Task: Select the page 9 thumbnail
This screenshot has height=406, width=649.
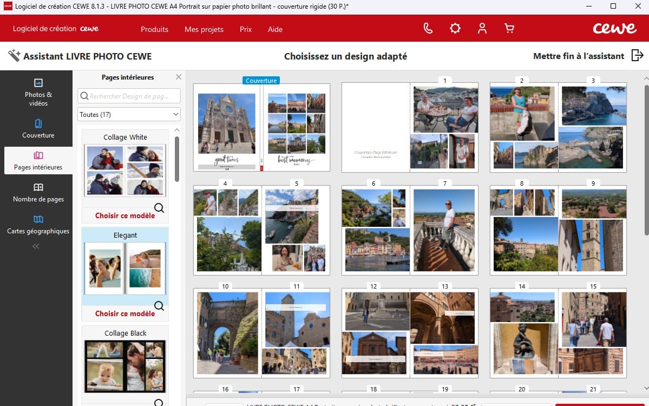Action: click(x=592, y=230)
